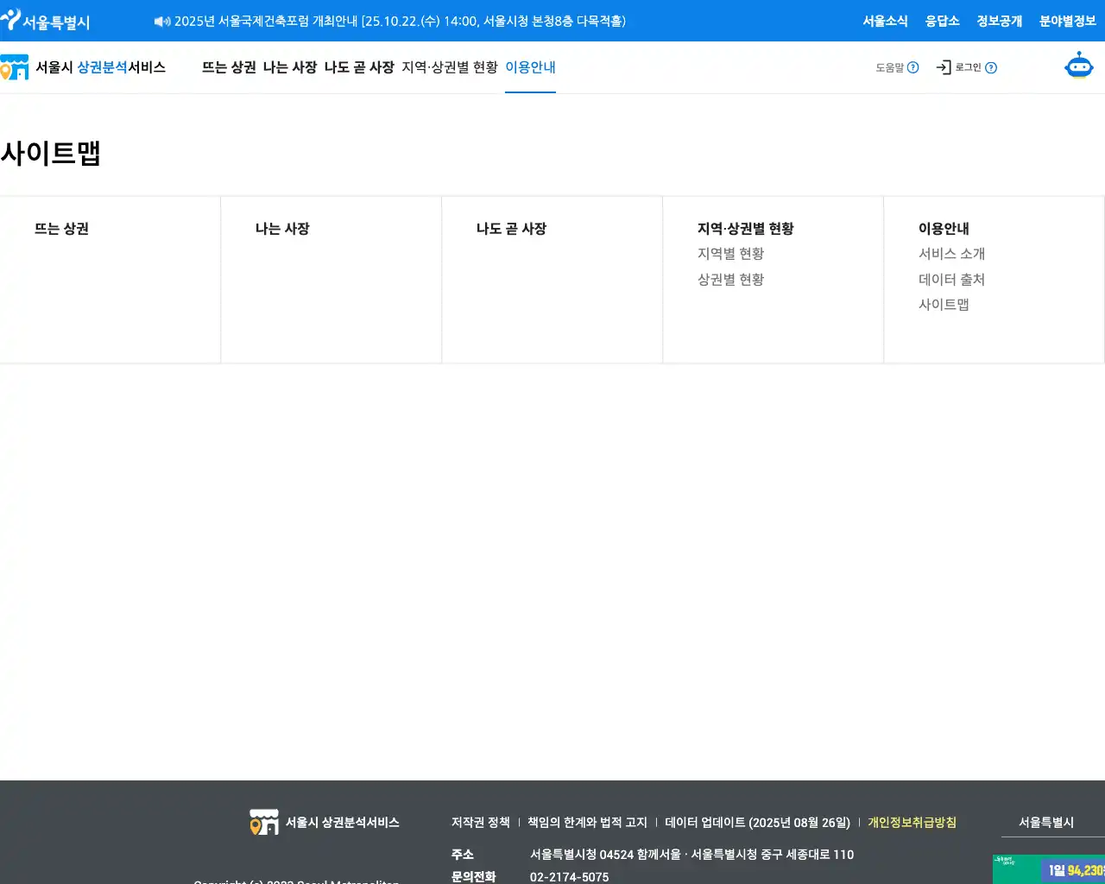Screen dimensions: 1105x884
Task: Go to 지역별 현황 sitemap link
Action: (x=730, y=254)
